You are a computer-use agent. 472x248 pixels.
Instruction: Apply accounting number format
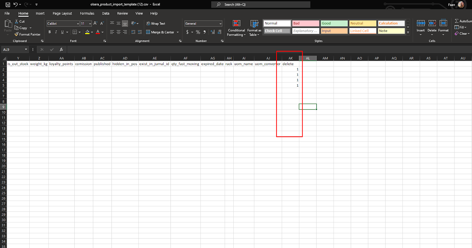click(x=187, y=32)
